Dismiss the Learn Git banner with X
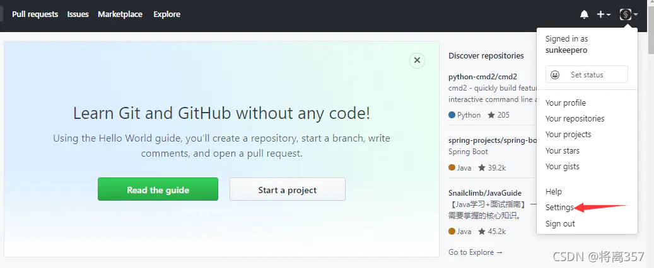654x268 pixels. 417,60
